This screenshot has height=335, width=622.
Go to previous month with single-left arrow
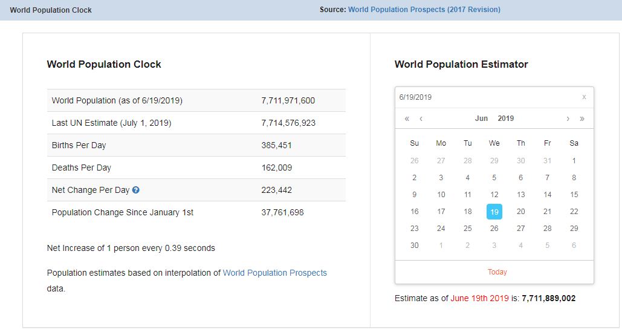click(421, 119)
